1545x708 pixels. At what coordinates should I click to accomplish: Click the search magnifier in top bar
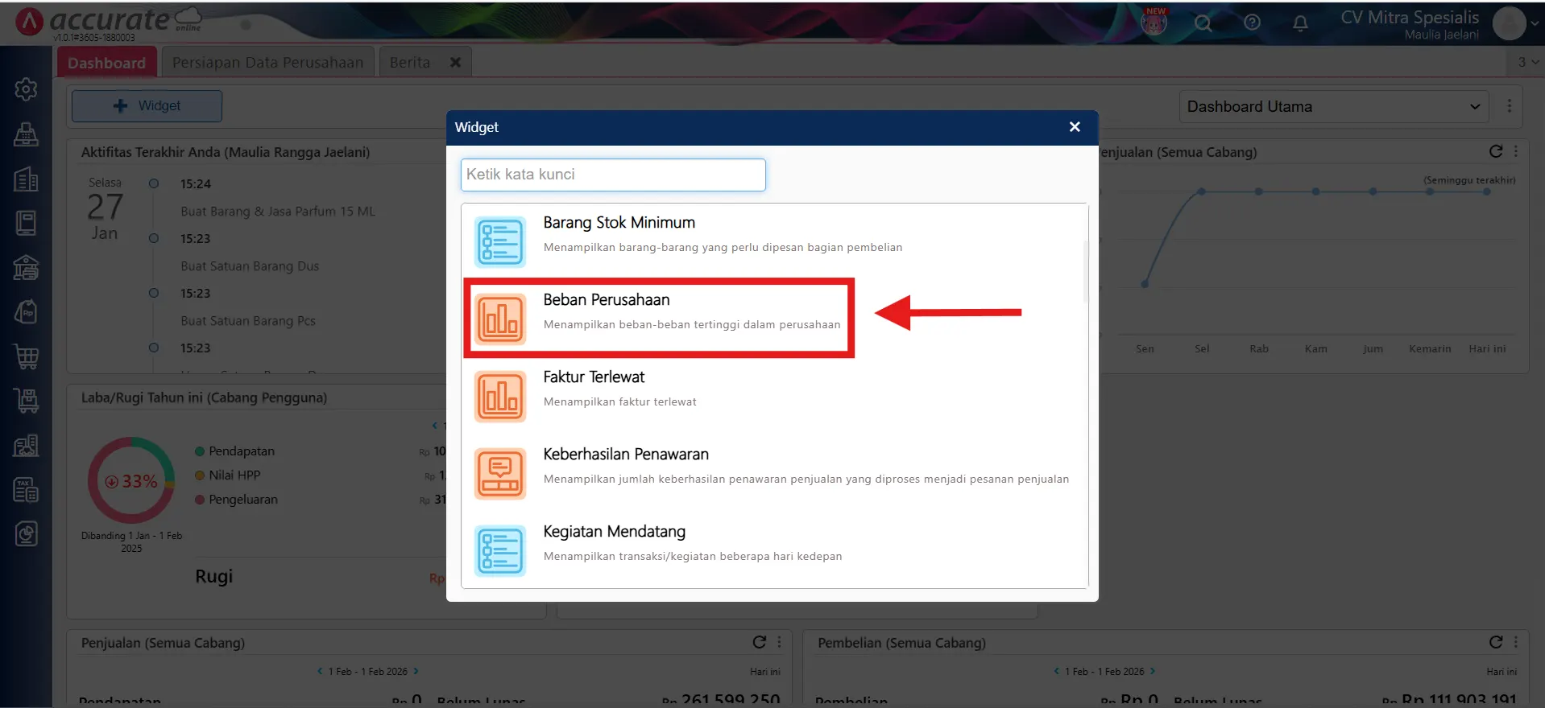click(1203, 23)
